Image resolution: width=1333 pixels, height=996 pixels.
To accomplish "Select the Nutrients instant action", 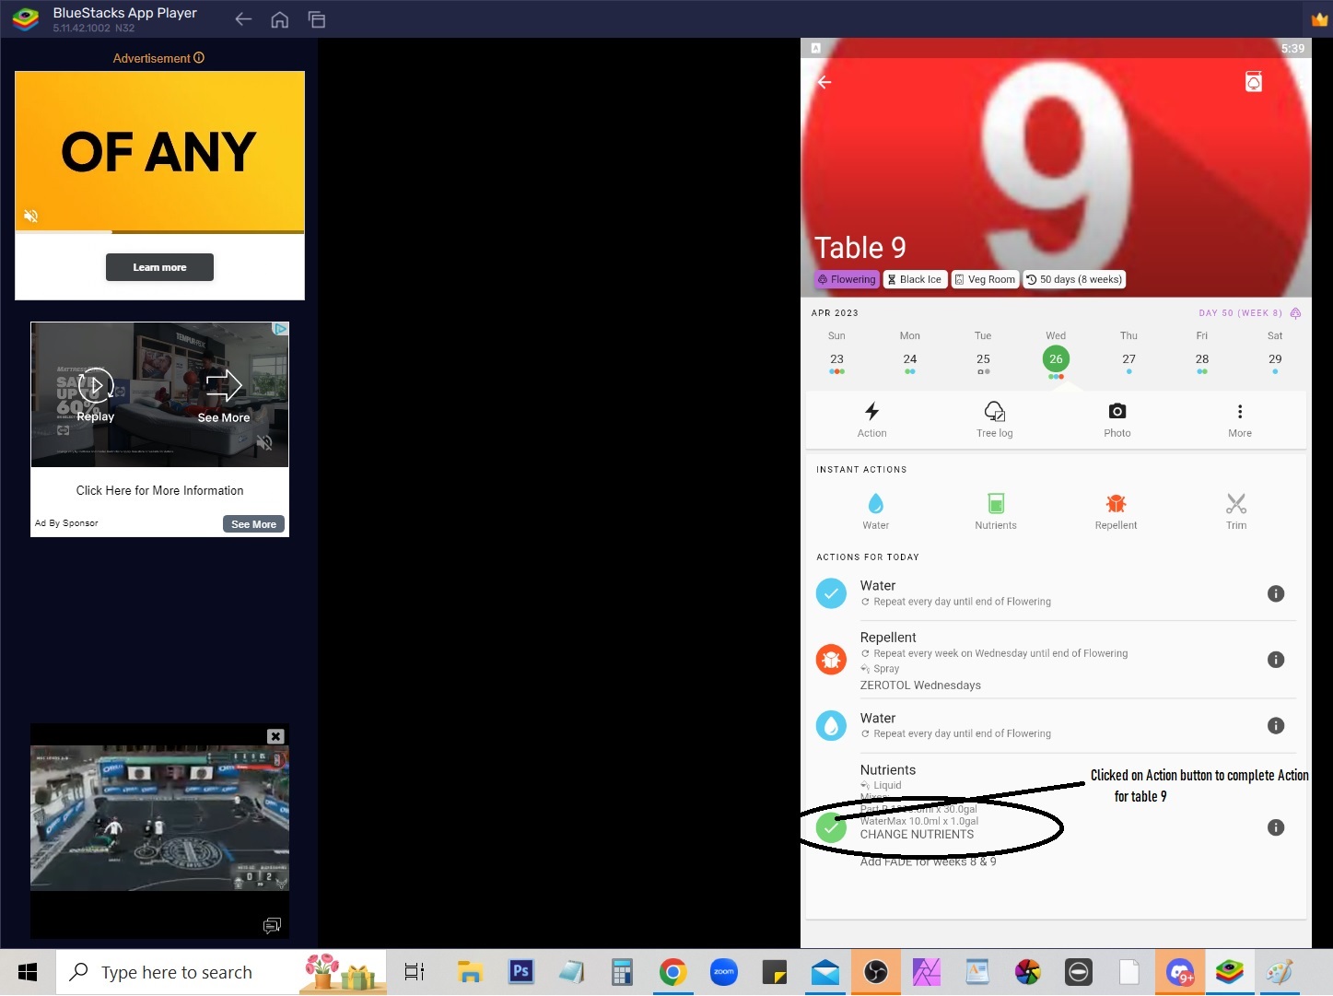I will [x=996, y=504].
